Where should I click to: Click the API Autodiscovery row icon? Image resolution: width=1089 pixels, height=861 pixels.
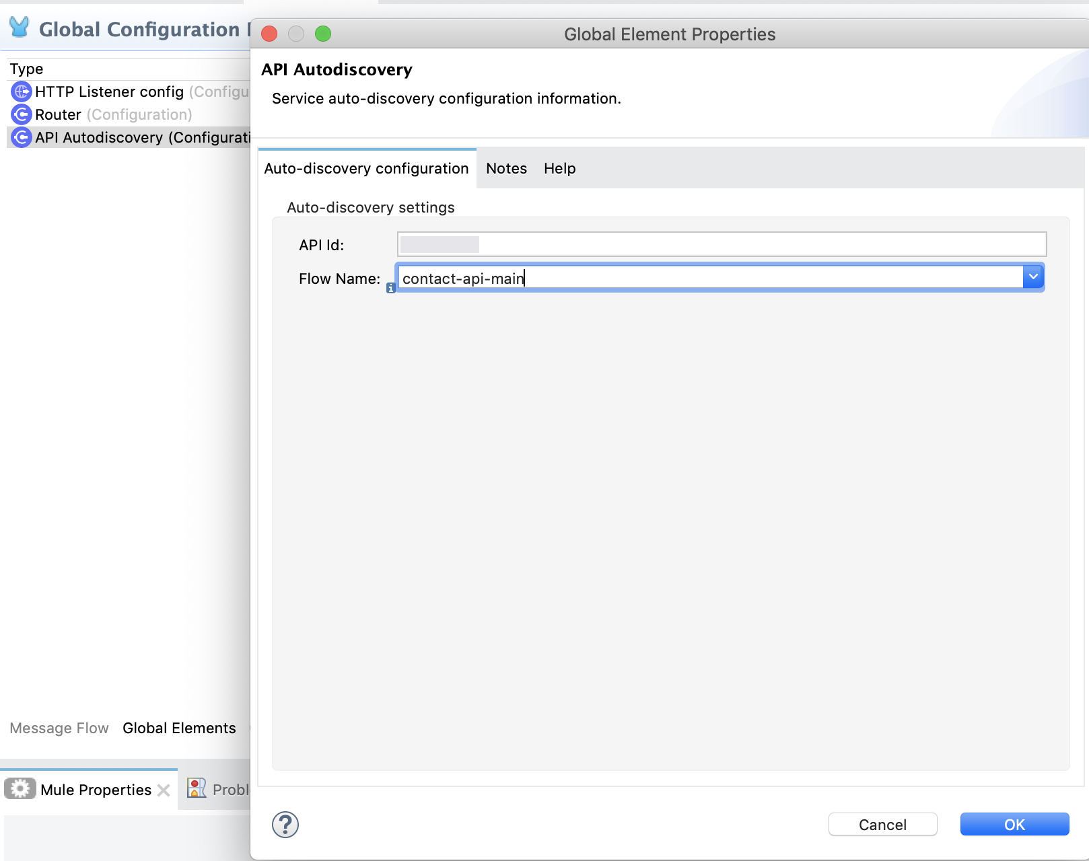[x=22, y=137]
